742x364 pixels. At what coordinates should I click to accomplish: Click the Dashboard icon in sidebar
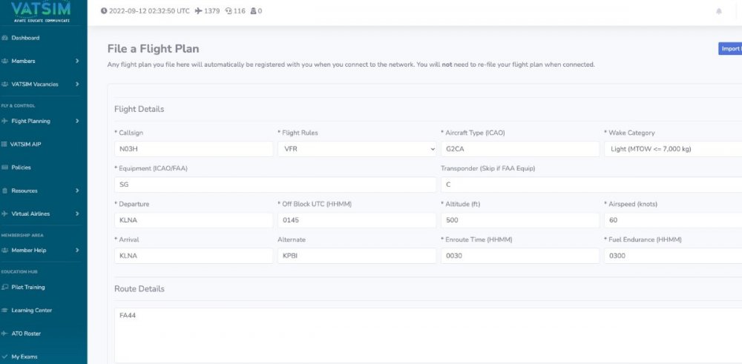coord(6,38)
